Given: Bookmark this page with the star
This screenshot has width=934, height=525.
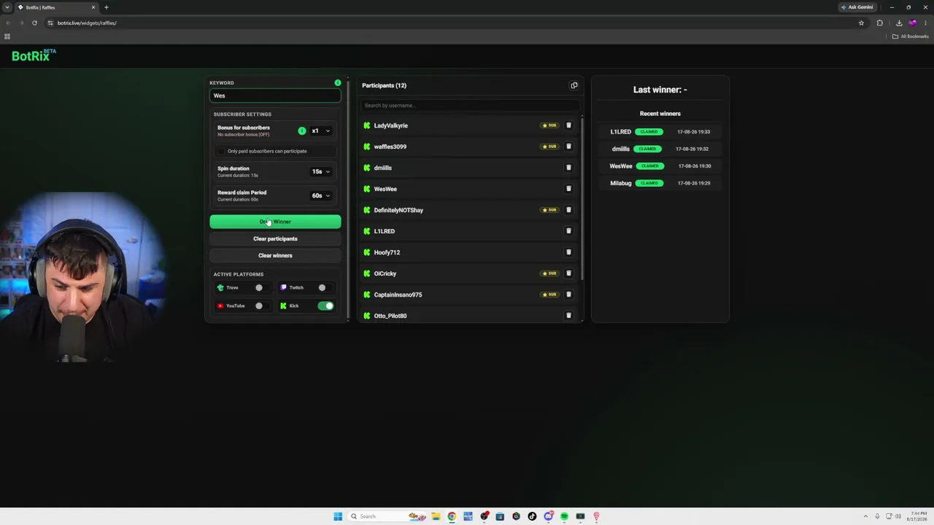Looking at the screenshot, I should click(861, 23).
